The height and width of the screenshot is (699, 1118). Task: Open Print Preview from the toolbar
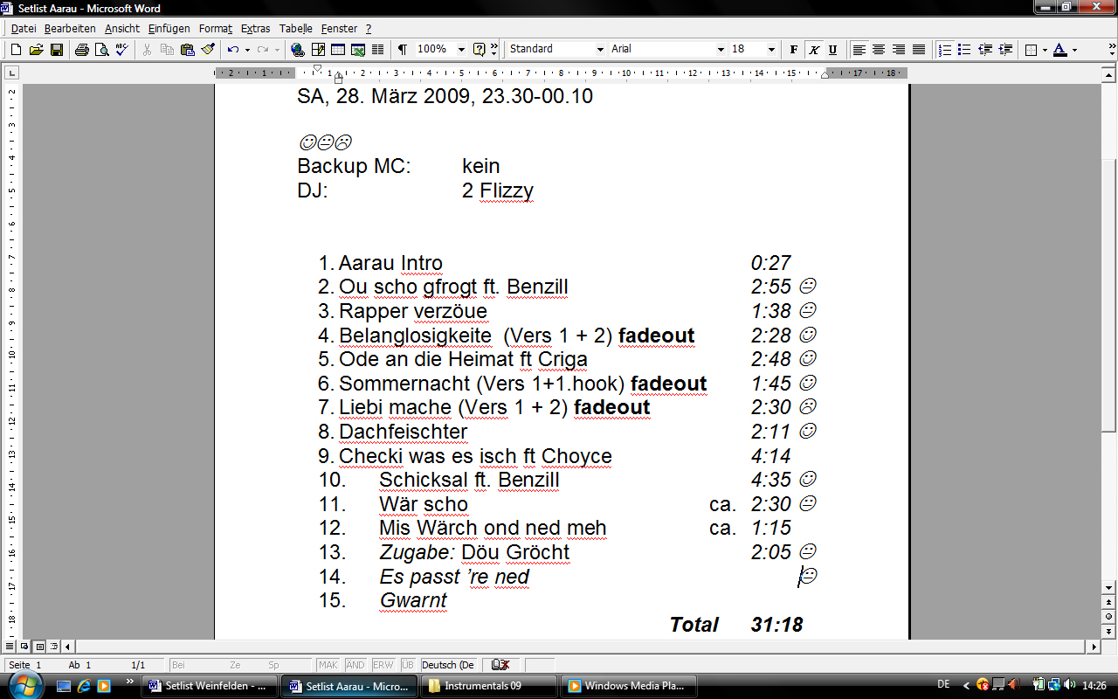(101, 50)
